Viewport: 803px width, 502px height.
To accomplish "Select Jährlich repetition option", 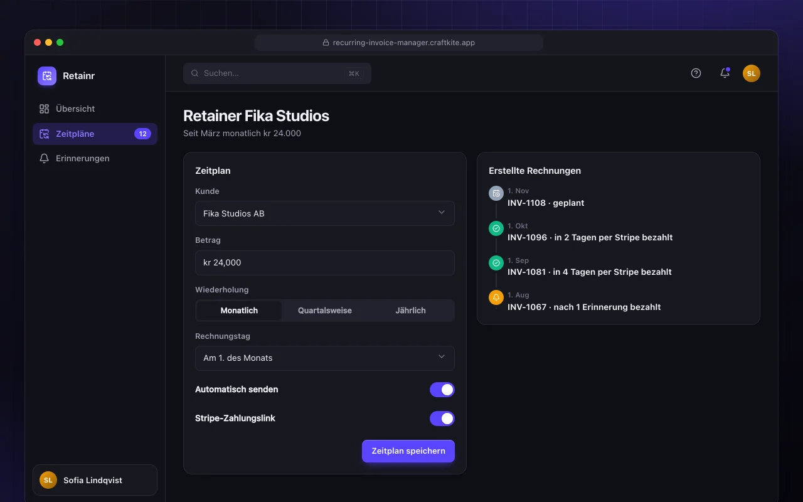I will pos(411,311).
